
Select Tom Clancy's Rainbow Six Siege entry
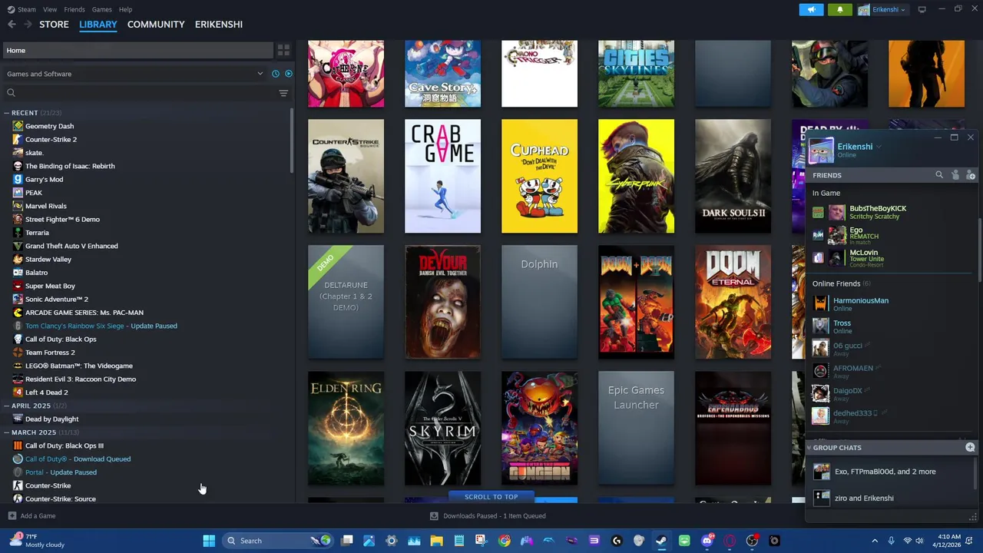(101, 326)
